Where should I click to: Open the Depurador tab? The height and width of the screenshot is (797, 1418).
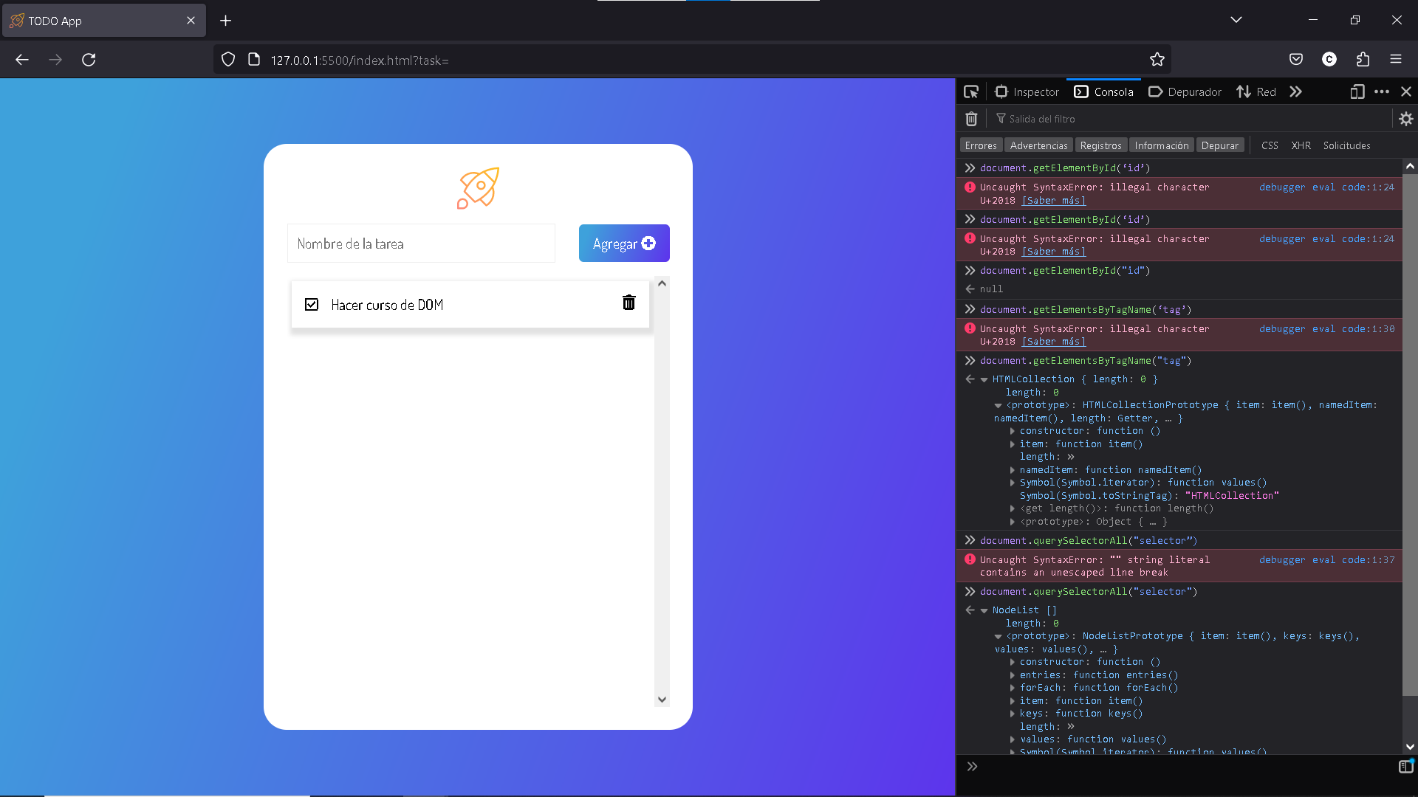point(1185,92)
